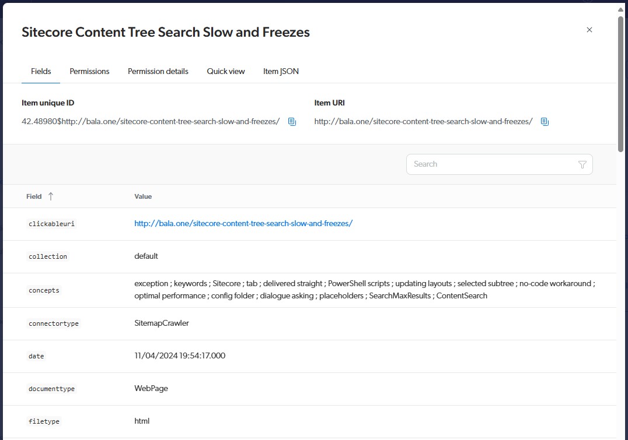
Task: Click the Item URI label
Action: [x=329, y=103]
